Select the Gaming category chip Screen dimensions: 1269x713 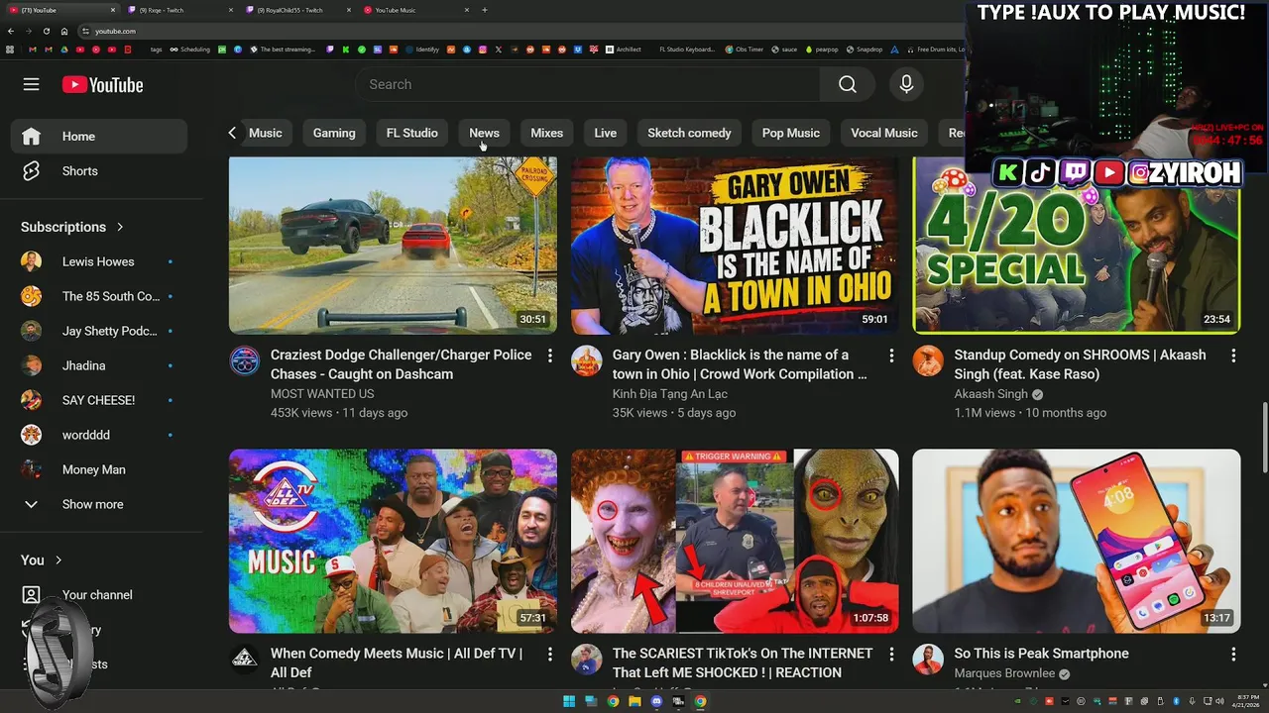pyautogui.click(x=334, y=133)
